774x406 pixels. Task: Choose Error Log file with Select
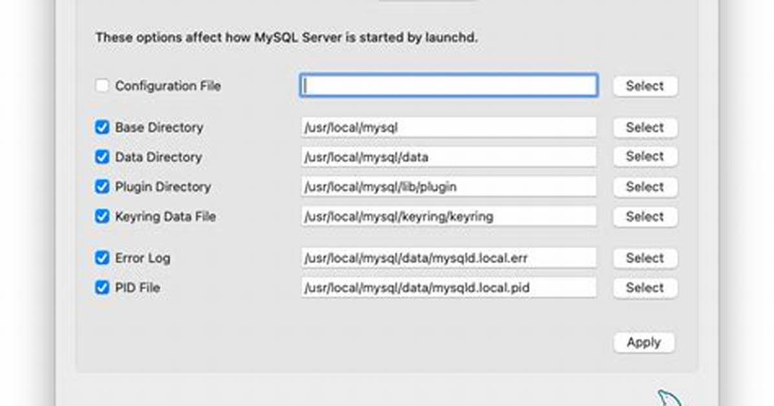(645, 257)
